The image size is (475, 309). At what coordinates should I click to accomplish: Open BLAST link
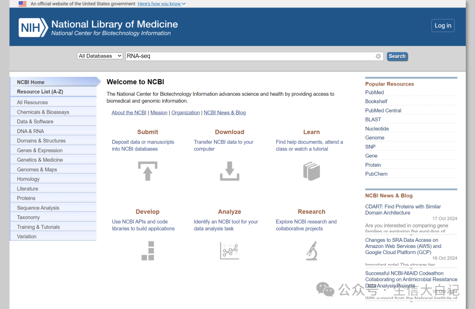pyautogui.click(x=373, y=119)
